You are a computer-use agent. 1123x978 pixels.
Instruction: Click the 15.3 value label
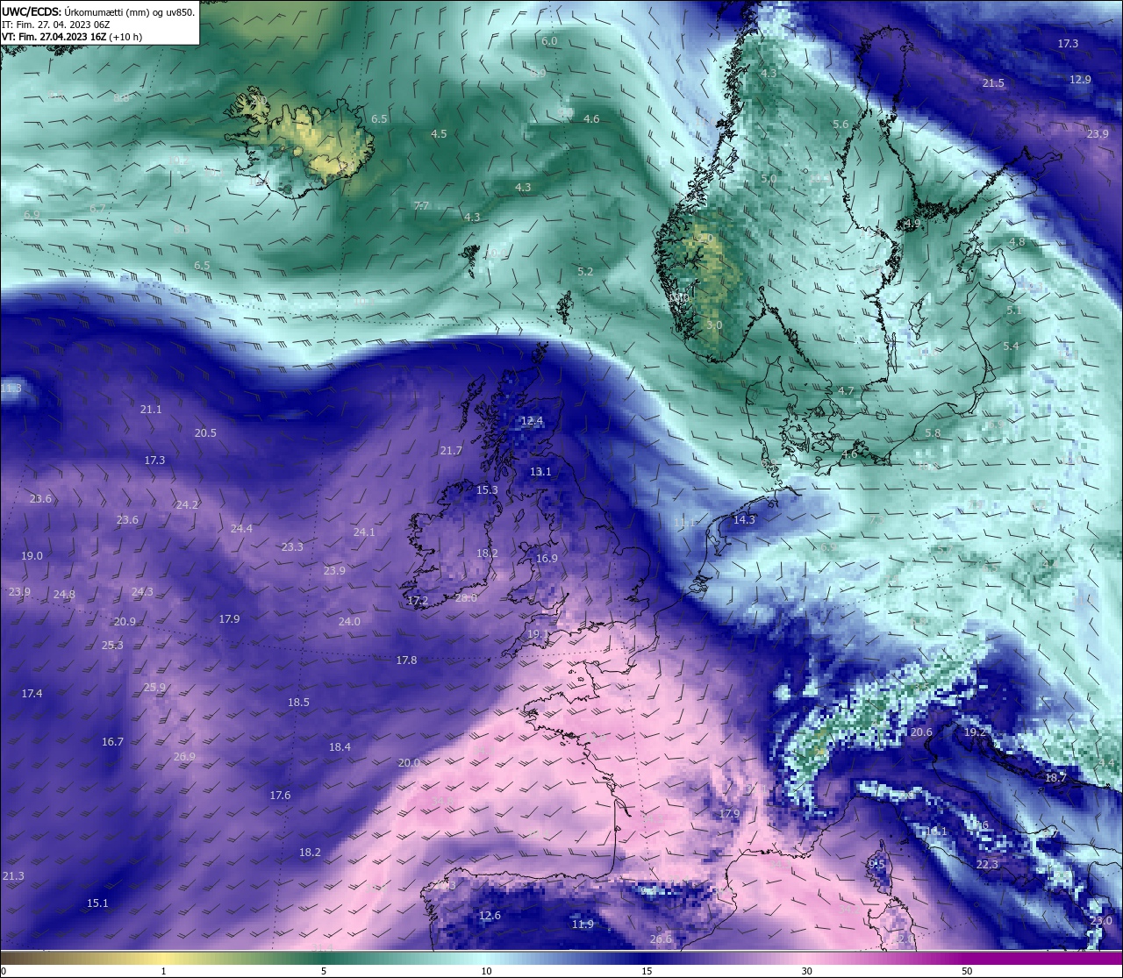(x=487, y=489)
